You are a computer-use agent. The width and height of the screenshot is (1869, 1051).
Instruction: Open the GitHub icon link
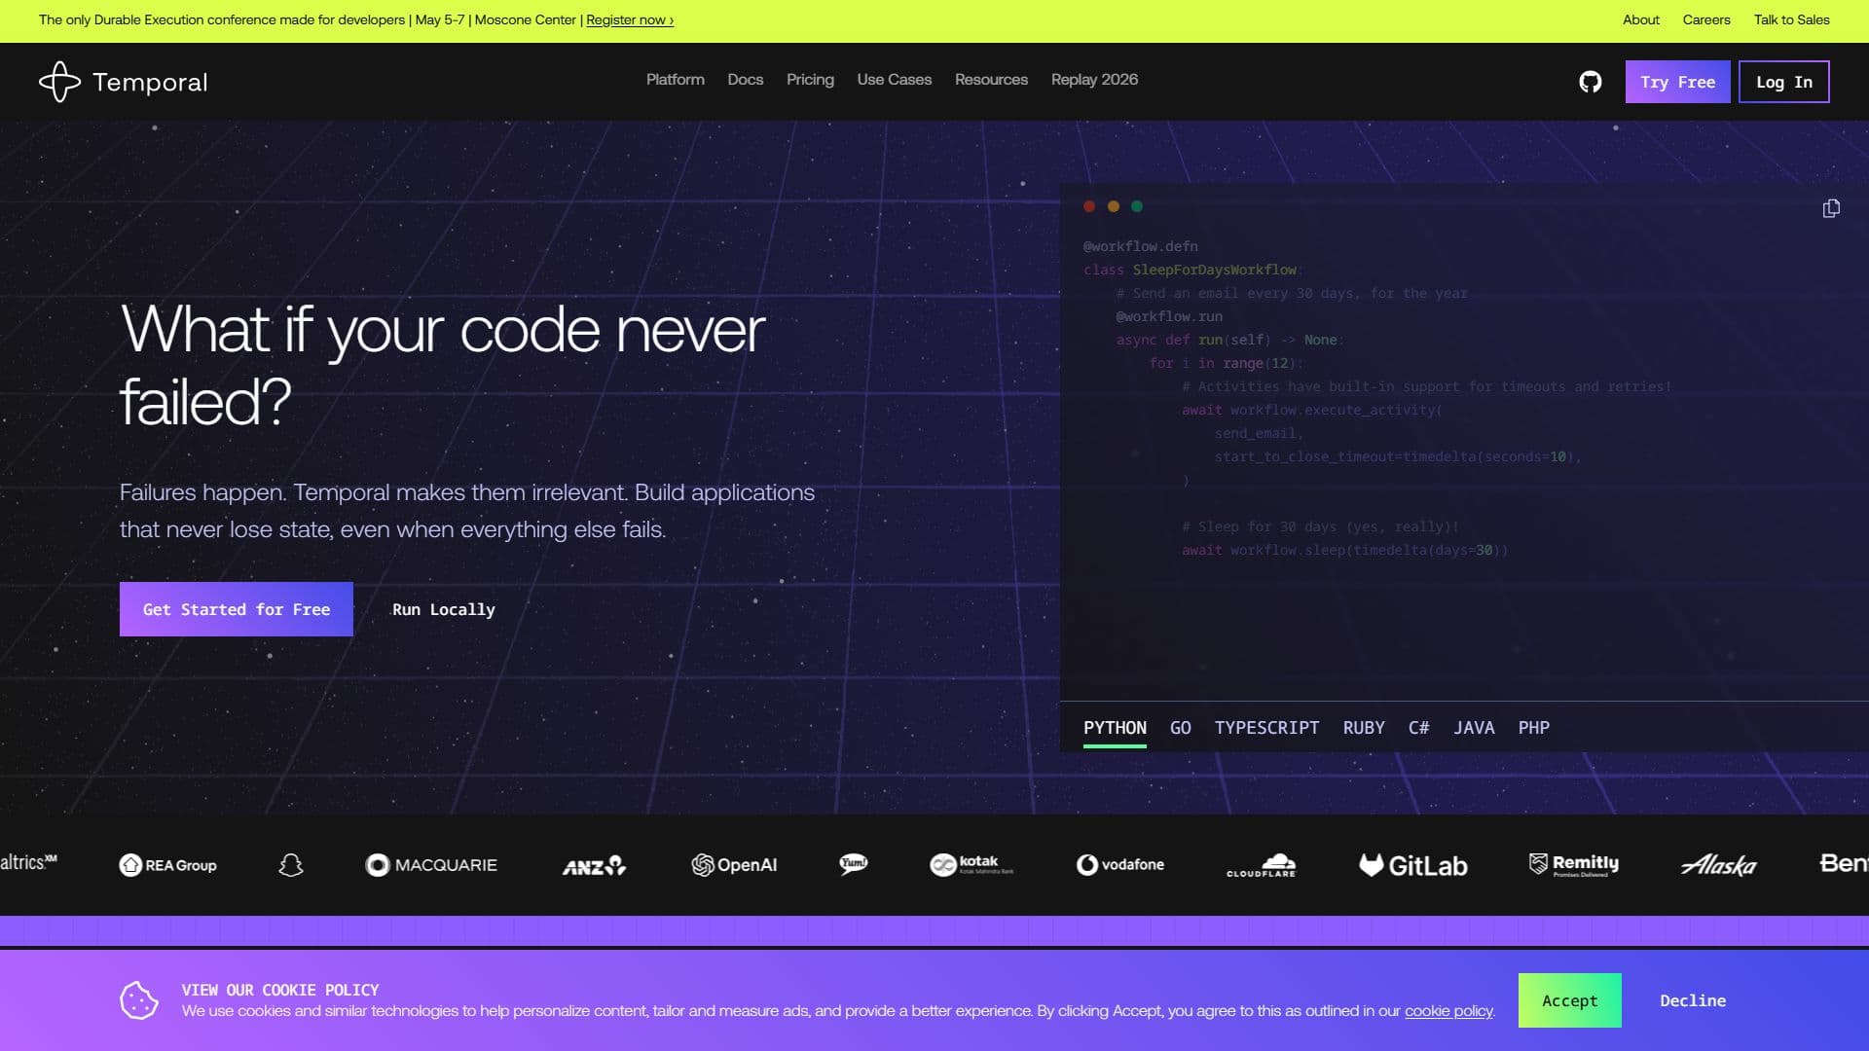click(1590, 82)
